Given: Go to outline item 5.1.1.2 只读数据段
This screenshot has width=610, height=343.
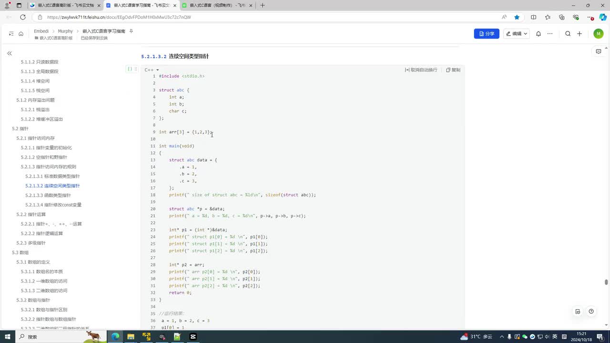Looking at the screenshot, I should click(x=40, y=62).
